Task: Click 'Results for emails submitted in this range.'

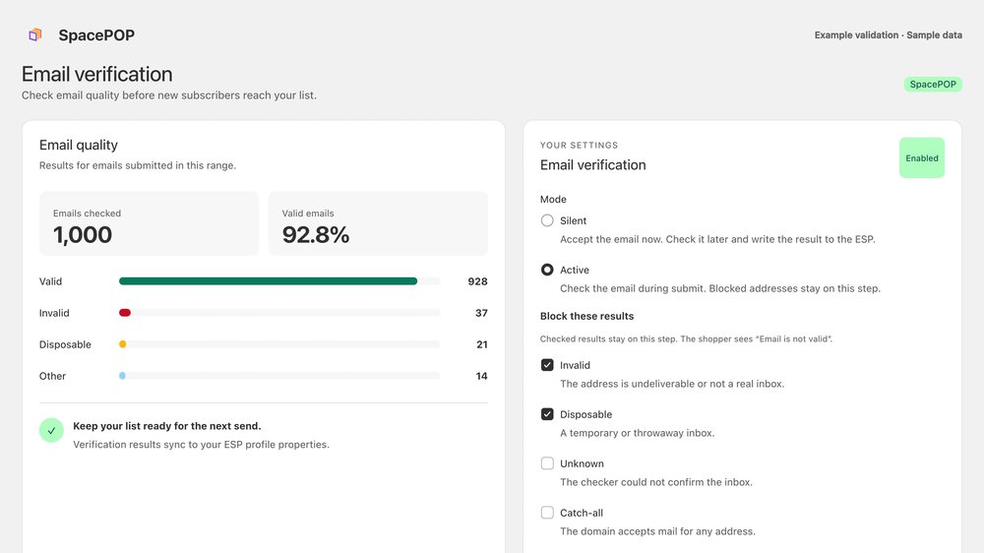Action: click(138, 165)
